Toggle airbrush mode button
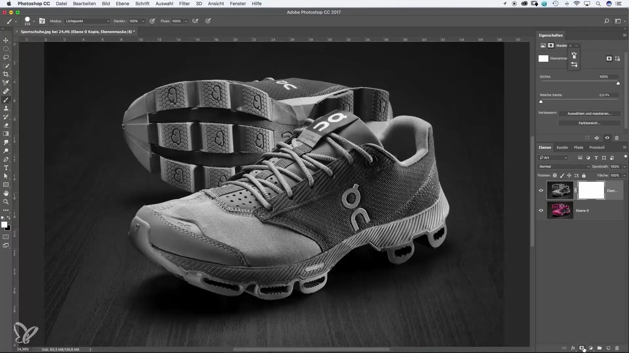Viewport: 629px width, 353px height. pyautogui.click(x=196, y=21)
